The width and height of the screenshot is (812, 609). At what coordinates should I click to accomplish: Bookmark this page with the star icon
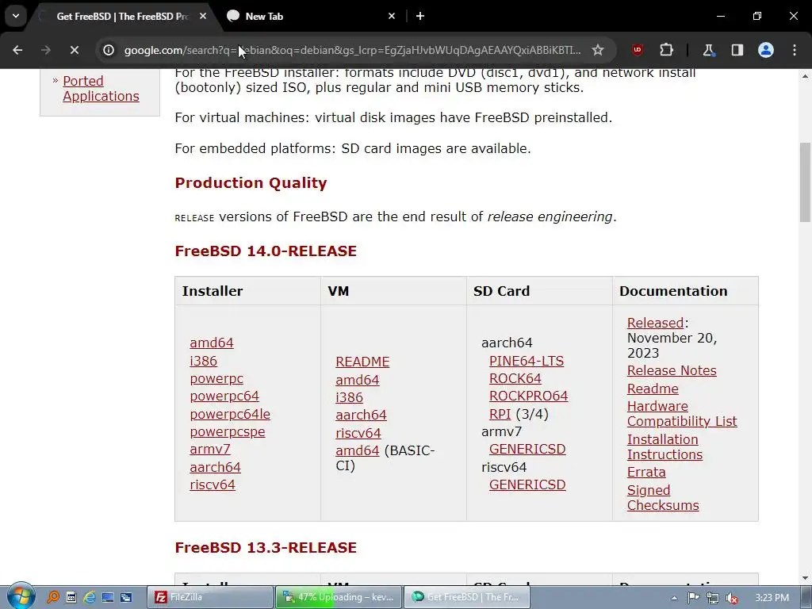click(598, 50)
